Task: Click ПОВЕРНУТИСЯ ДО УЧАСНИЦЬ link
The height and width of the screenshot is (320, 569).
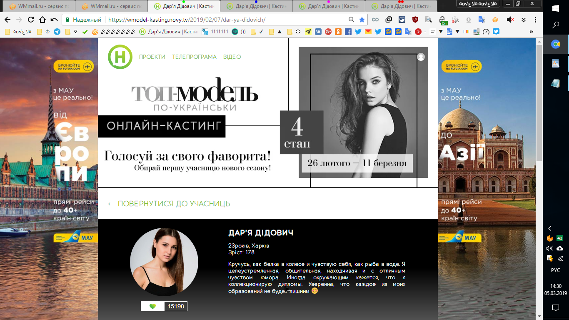Action: tap(169, 204)
